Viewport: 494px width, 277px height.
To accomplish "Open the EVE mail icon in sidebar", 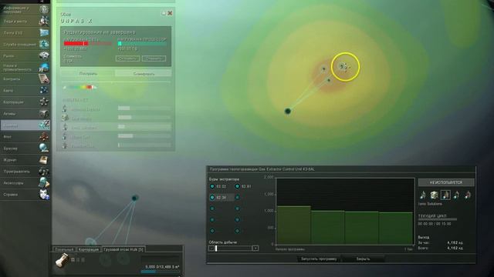I will (x=44, y=32).
